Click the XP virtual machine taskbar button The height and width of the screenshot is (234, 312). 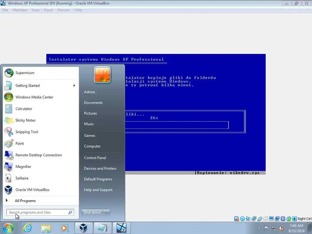[x=122, y=228]
